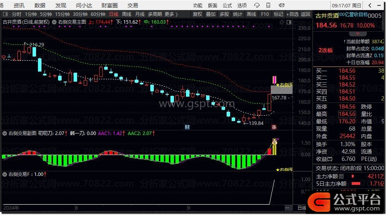Open the 多周期 multi-period view
Screen dimensions: 387x215
click(155, 14)
